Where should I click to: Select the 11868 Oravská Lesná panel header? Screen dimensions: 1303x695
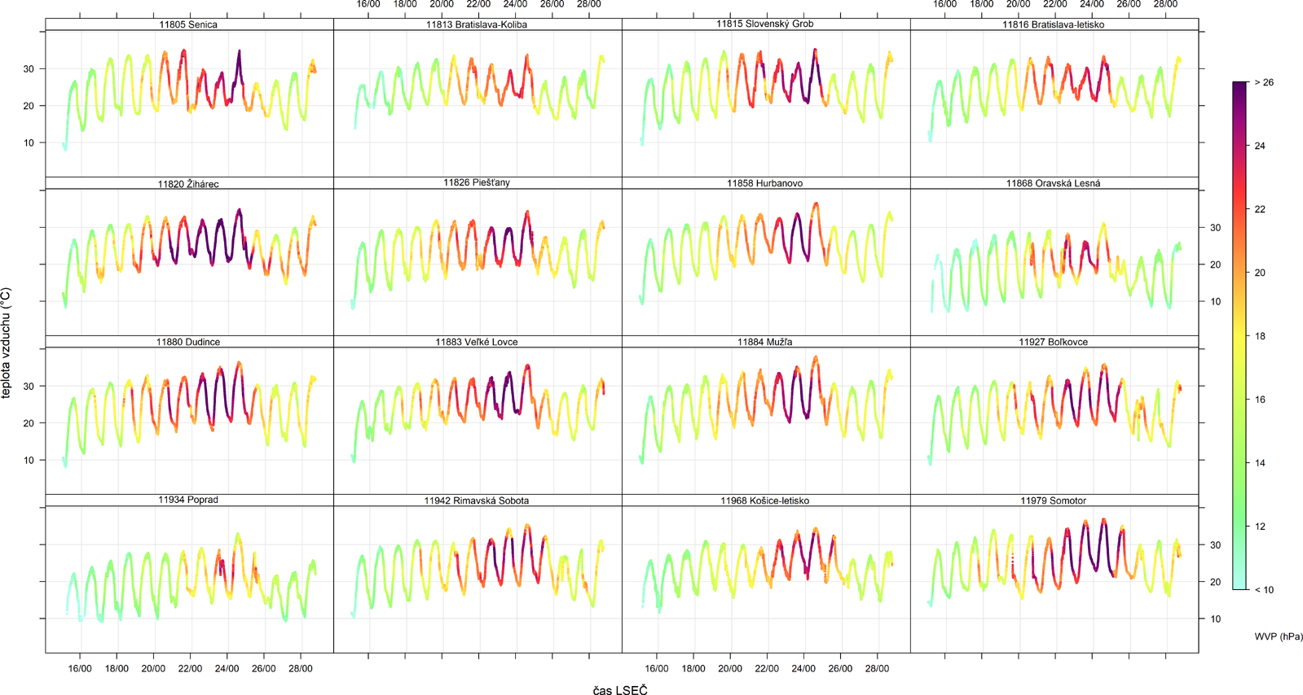(1054, 183)
